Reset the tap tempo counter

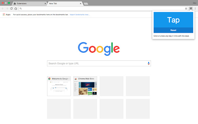[x=173, y=30]
